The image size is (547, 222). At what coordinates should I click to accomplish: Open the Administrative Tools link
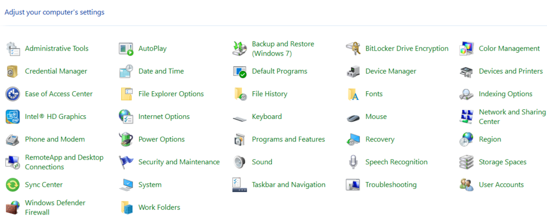[57, 49]
